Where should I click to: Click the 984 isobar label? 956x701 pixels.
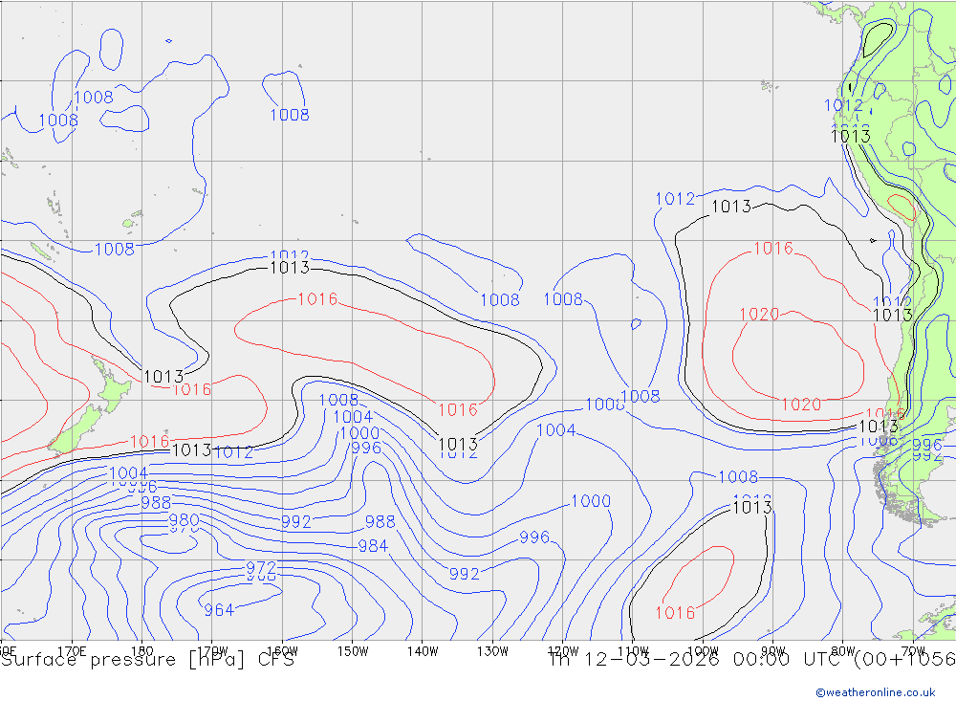pyautogui.click(x=373, y=546)
